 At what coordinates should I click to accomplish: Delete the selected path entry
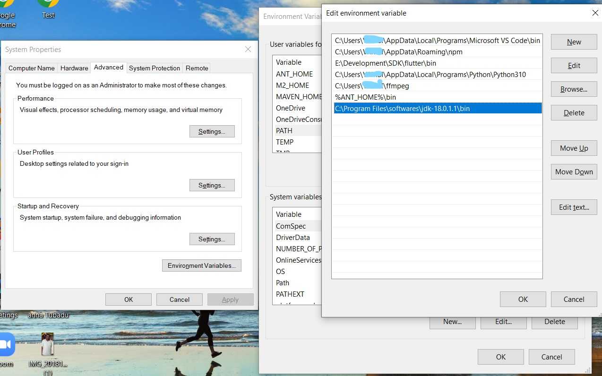tap(574, 112)
